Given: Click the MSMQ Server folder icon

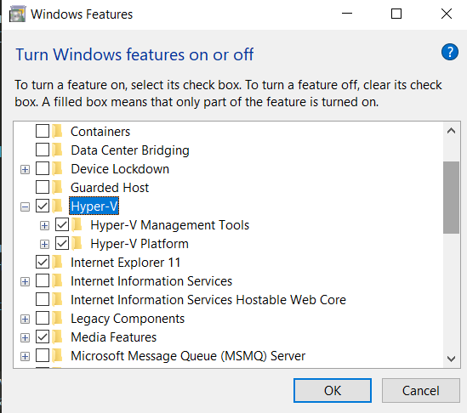Looking at the screenshot, I should (x=57, y=355).
